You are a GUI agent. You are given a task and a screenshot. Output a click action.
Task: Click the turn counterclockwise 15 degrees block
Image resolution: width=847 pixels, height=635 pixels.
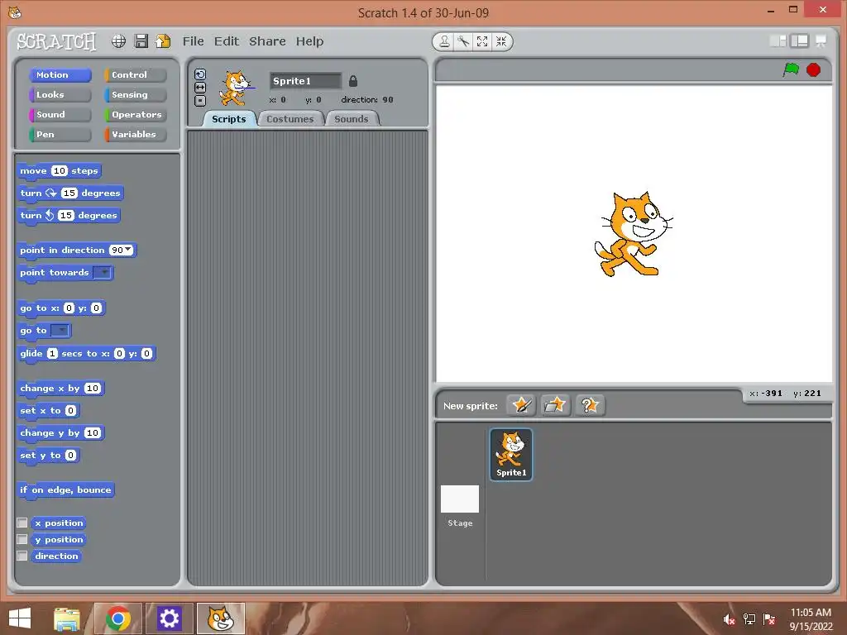point(69,216)
